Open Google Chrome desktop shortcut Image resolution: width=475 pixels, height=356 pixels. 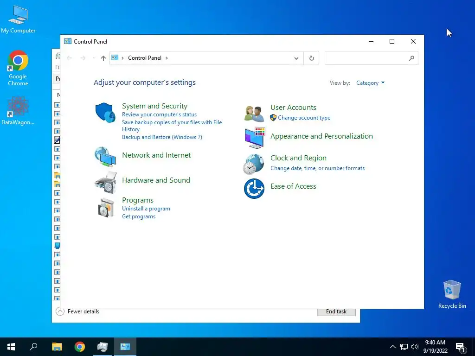[18, 68]
